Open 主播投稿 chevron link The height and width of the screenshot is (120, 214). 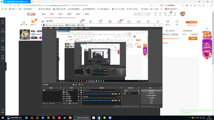[171, 31]
